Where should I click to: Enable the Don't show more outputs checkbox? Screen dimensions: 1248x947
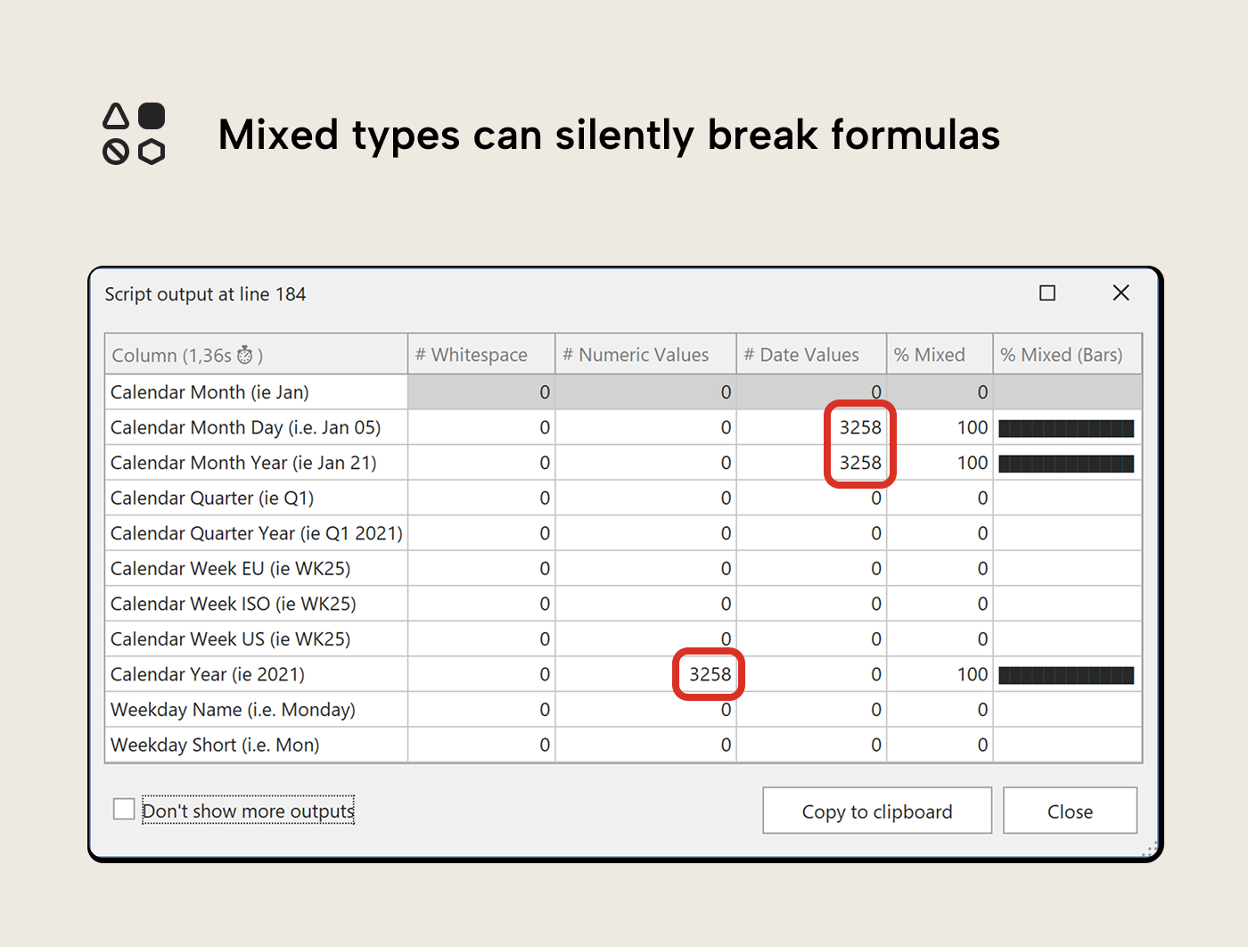pos(124,809)
